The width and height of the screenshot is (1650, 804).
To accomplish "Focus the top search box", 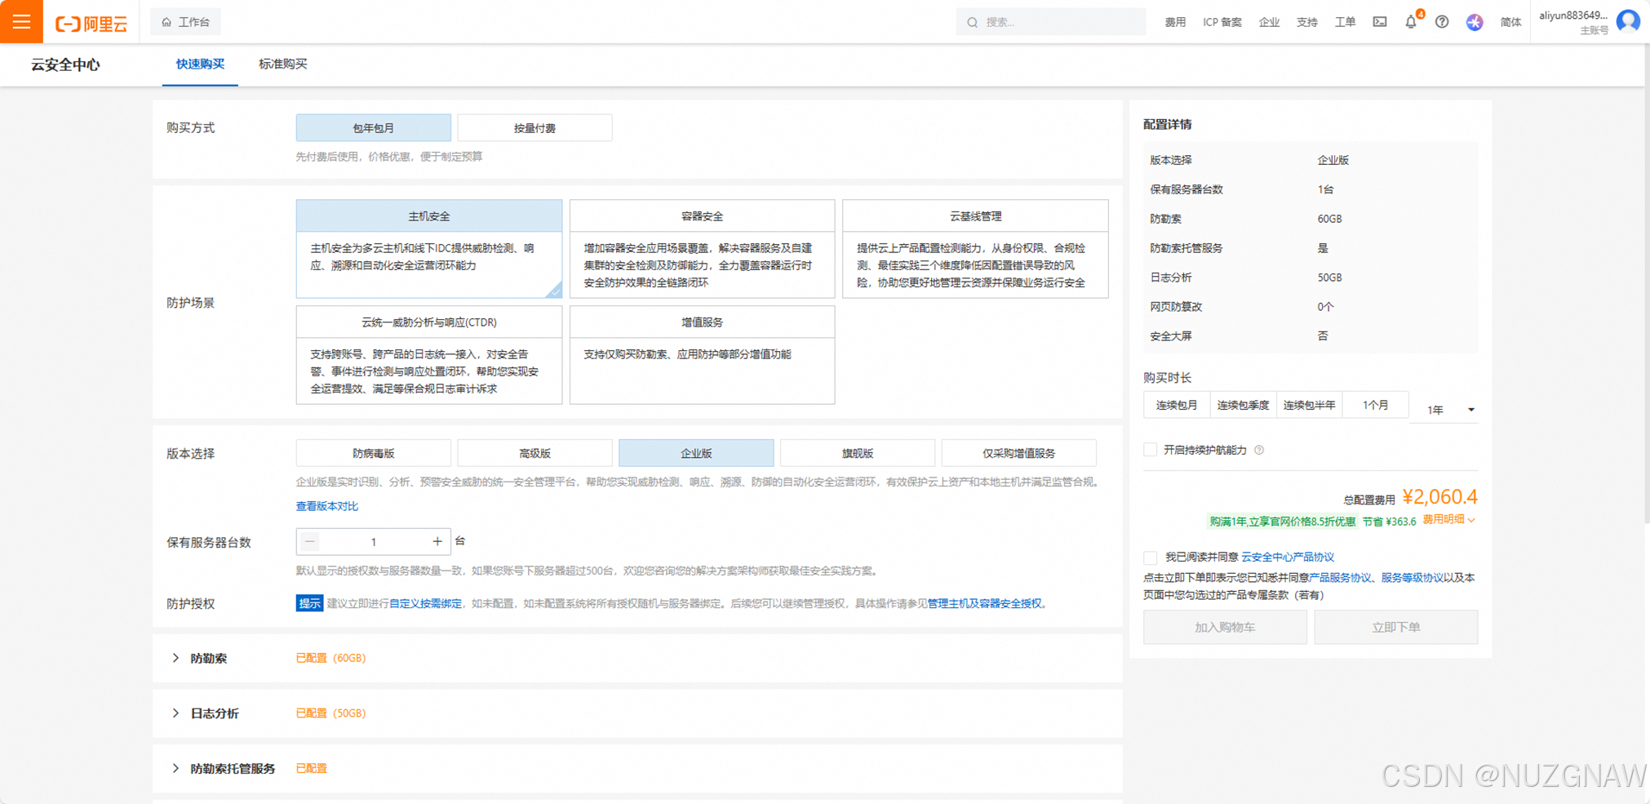I will [1050, 22].
